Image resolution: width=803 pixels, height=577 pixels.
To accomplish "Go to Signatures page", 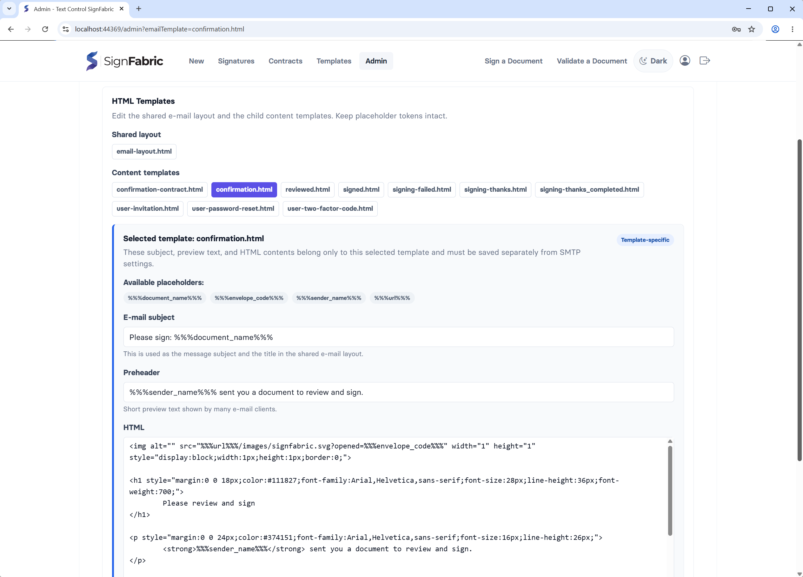I will click(236, 61).
